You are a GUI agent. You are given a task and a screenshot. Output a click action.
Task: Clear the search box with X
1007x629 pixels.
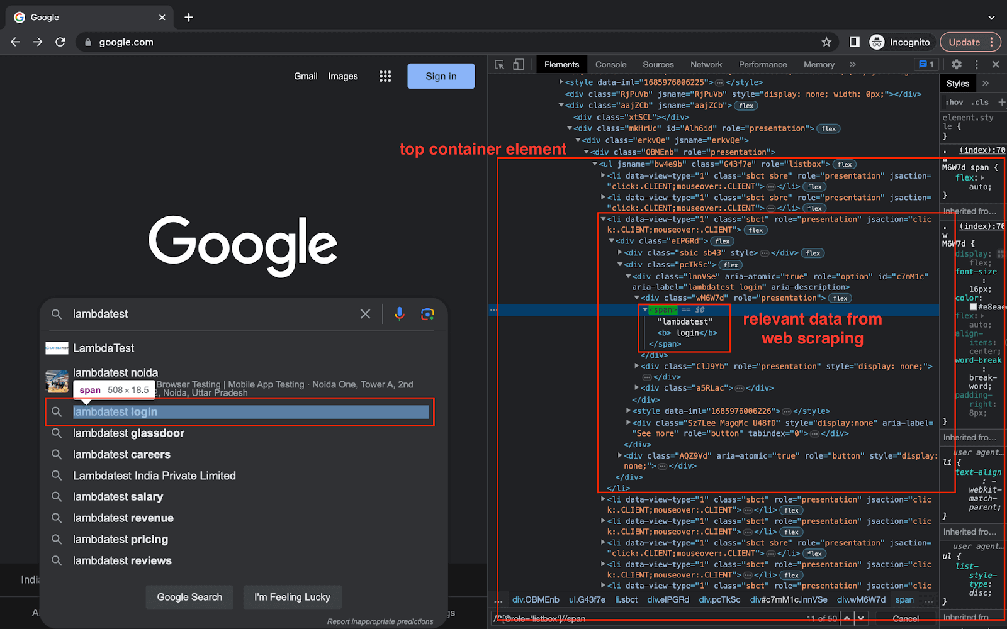[x=365, y=314]
